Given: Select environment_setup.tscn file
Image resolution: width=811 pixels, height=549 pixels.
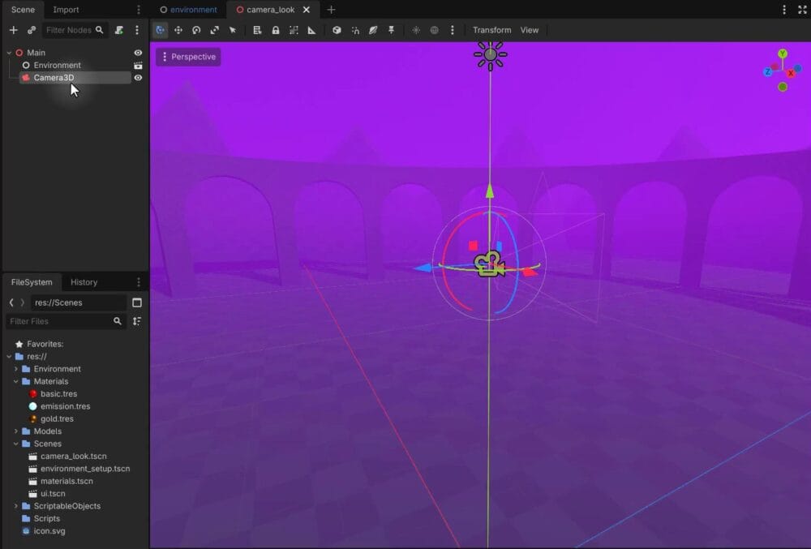Looking at the screenshot, I should click(85, 469).
